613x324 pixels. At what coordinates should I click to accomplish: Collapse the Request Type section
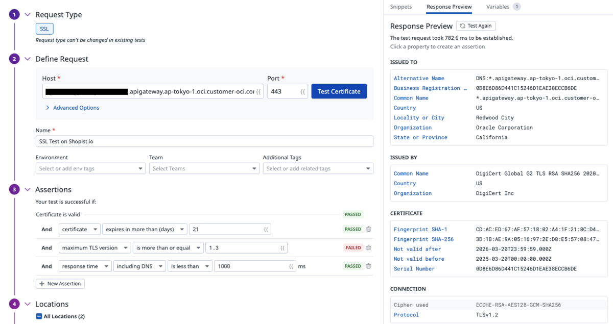[28, 15]
